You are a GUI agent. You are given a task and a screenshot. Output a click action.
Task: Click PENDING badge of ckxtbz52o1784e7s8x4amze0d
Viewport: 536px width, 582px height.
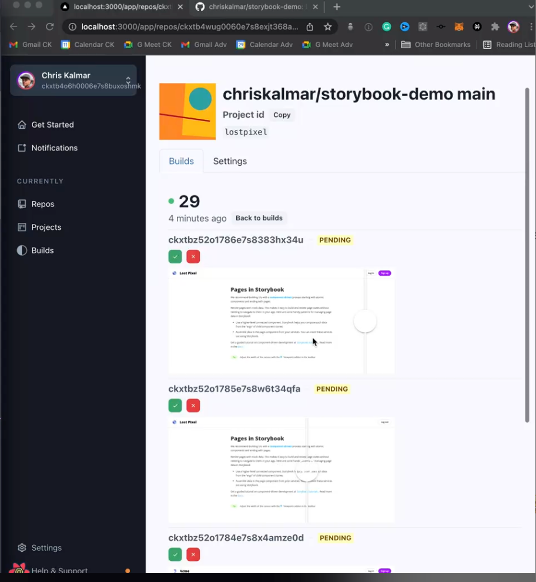click(335, 538)
